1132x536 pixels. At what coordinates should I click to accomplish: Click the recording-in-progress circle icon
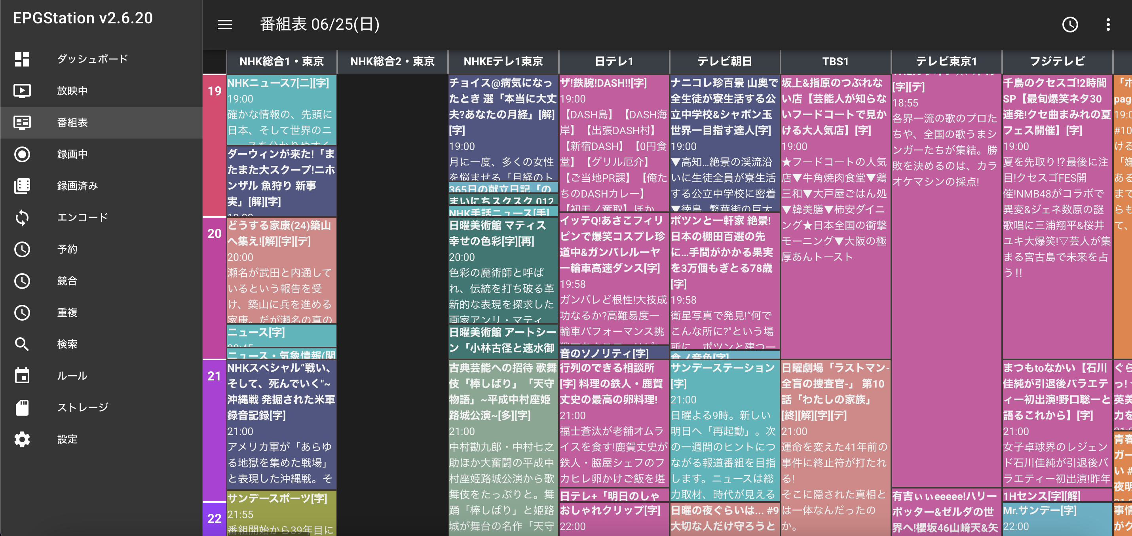click(22, 154)
